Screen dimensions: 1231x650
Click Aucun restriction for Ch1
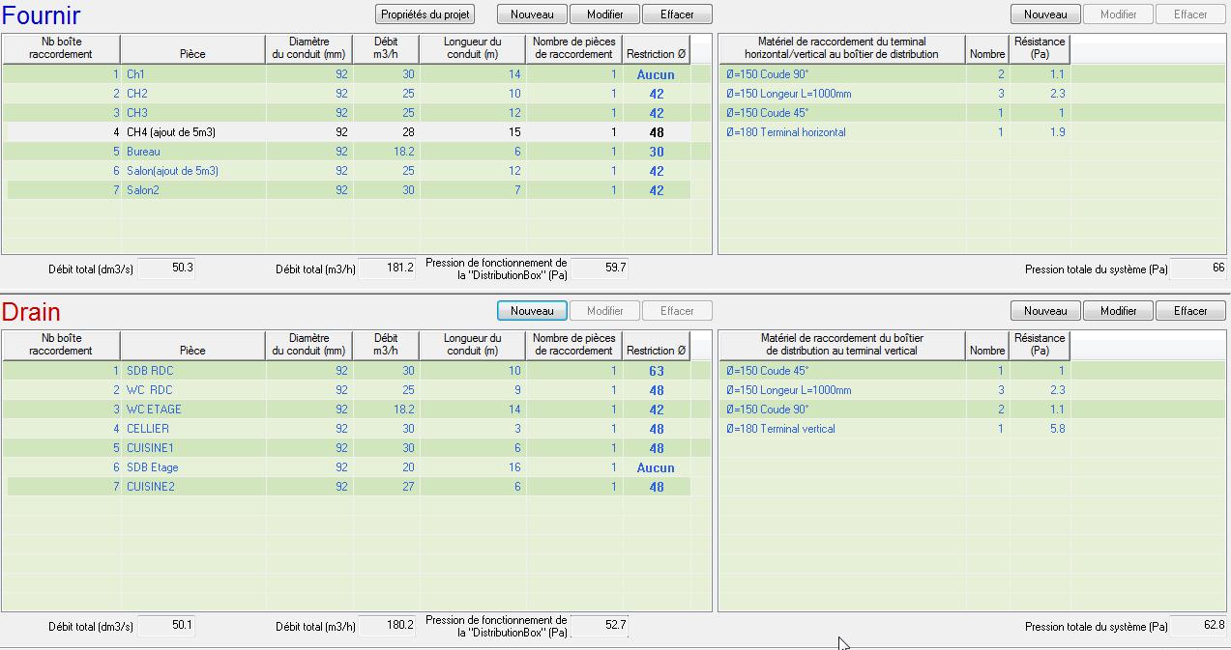click(x=656, y=74)
